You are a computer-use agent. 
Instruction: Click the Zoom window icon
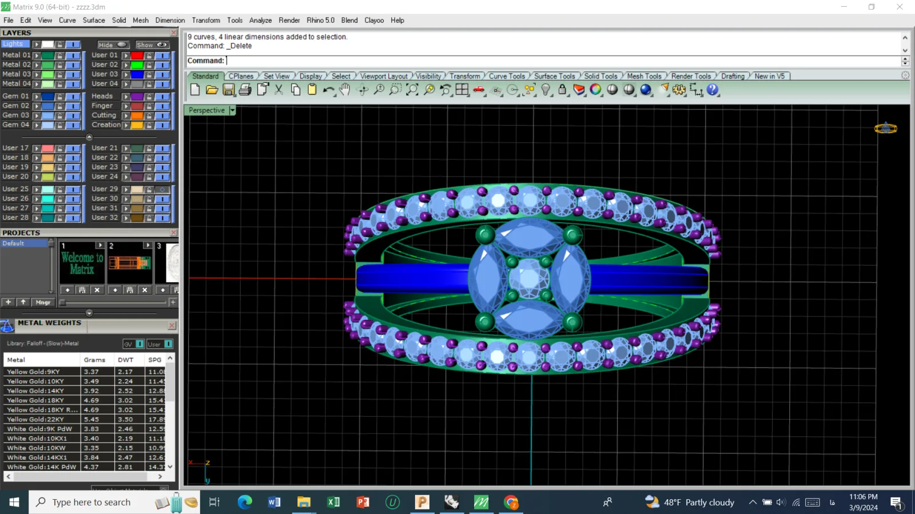click(x=395, y=90)
